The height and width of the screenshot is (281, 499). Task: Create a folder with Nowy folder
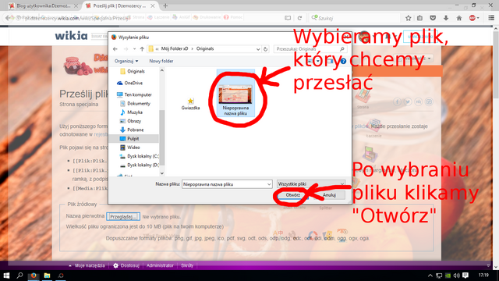[x=161, y=61]
